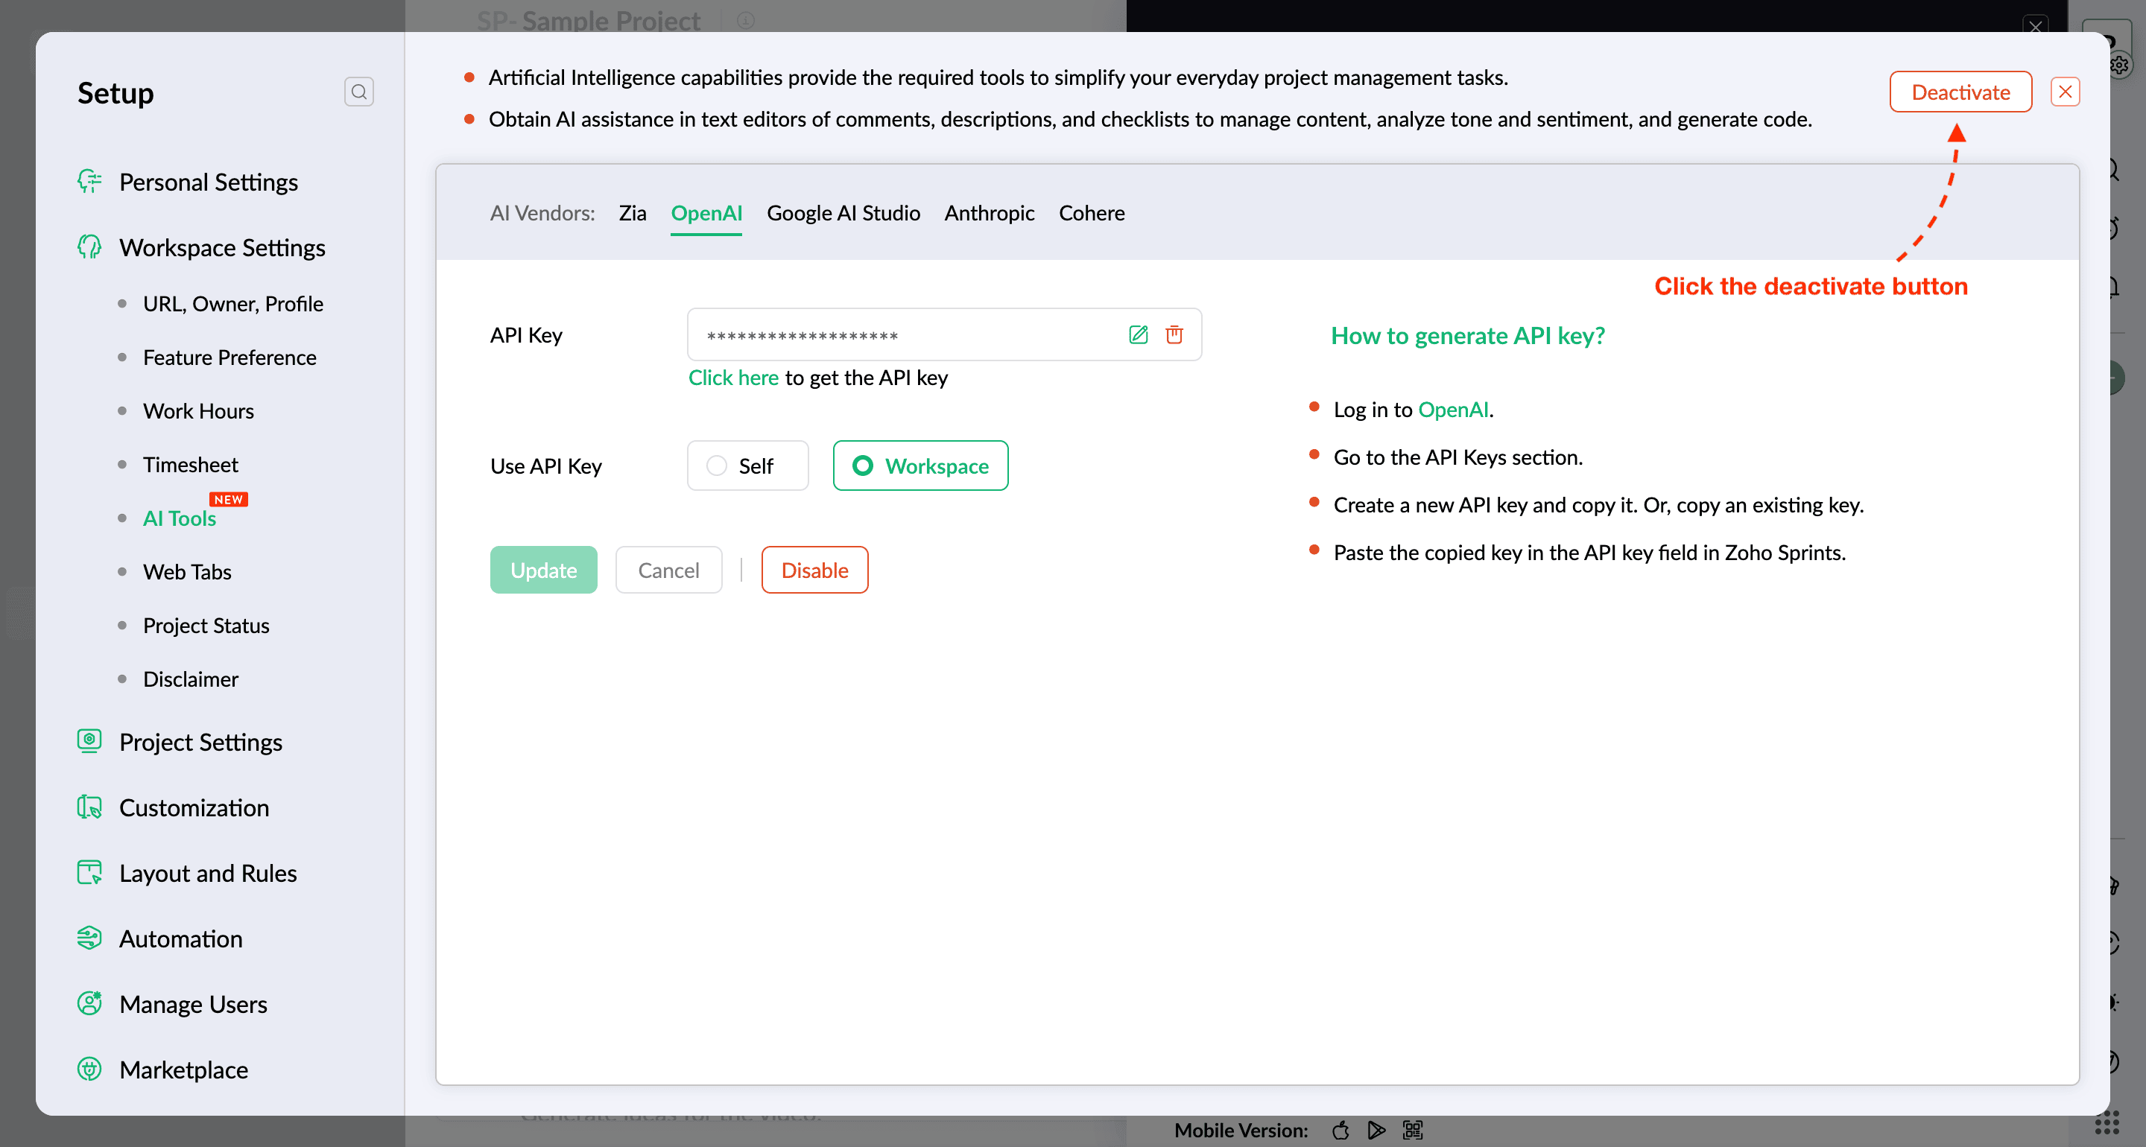Switch to the Google AI Studio tab
The width and height of the screenshot is (2146, 1147).
tap(843, 213)
